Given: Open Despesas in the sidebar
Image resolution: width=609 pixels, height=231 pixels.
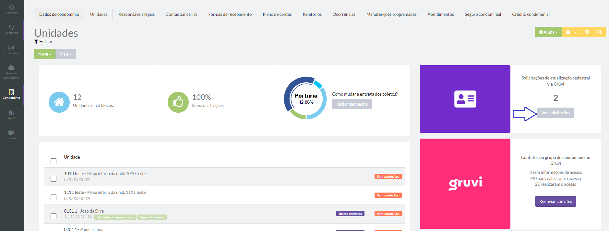Looking at the screenshot, I should tap(11, 29).
